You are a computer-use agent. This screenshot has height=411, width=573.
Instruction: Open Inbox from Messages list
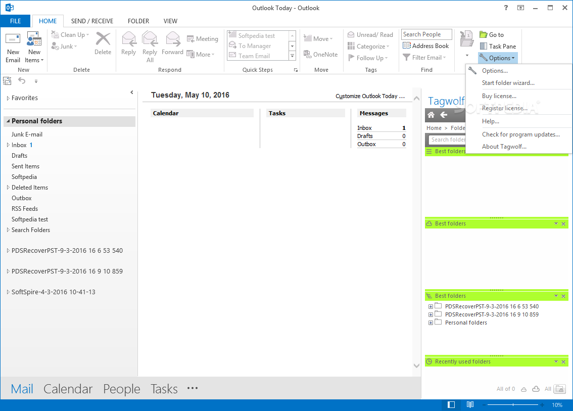coord(364,128)
